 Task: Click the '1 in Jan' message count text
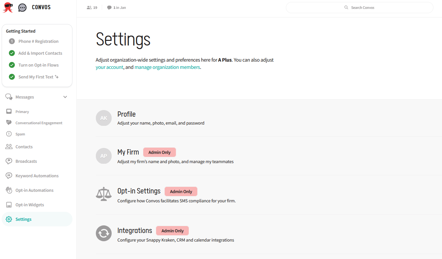(x=120, y=8)
